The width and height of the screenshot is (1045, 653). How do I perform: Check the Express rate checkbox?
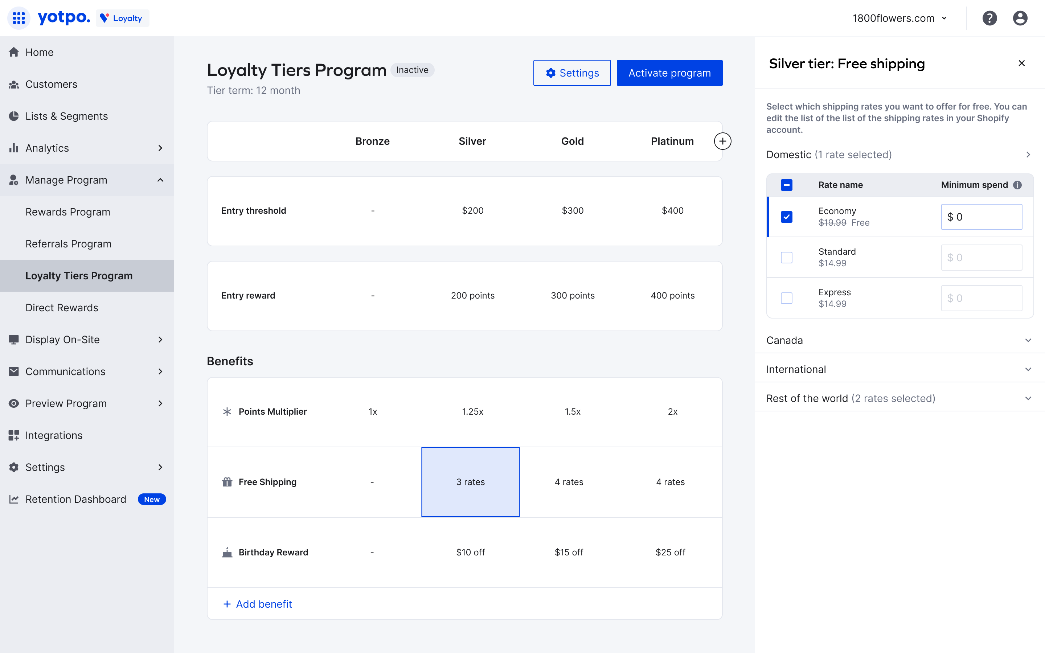(x=786, y=298)
